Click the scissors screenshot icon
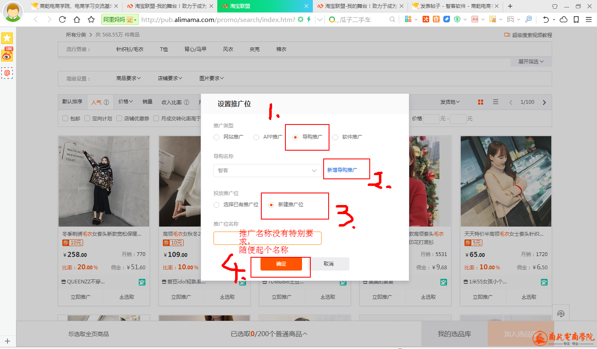This screenshot has height=349, width=597. pyautogui.click(x=493, y=19)
